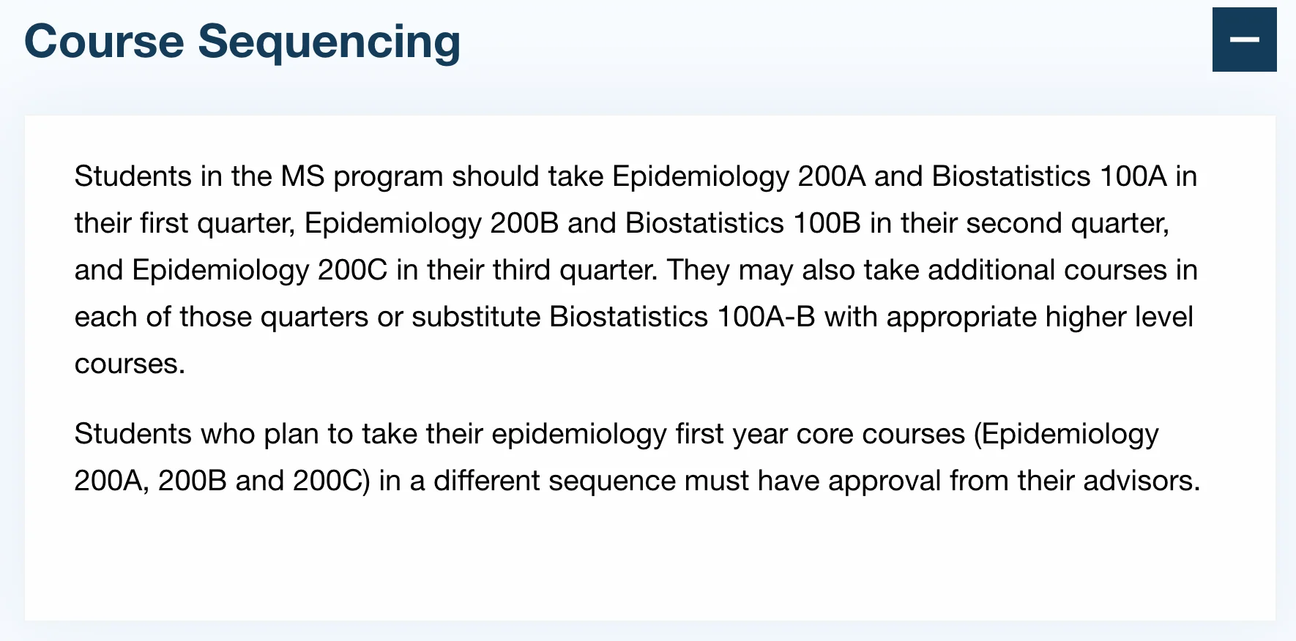Image resolution: width=1296 pixels, height=641 pixels.
Task: Click "200A, 200B and 200C)" on last line
Action: (223, 481)
